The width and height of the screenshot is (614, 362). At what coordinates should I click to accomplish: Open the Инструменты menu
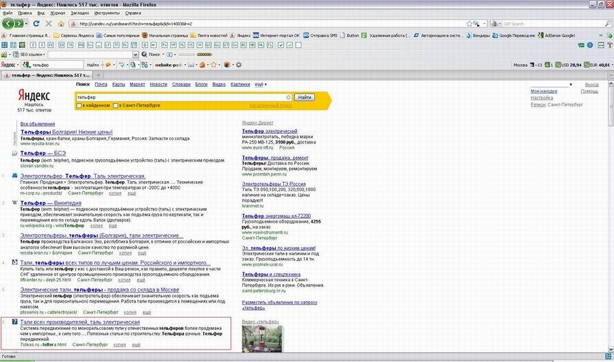tap(107, 13)
